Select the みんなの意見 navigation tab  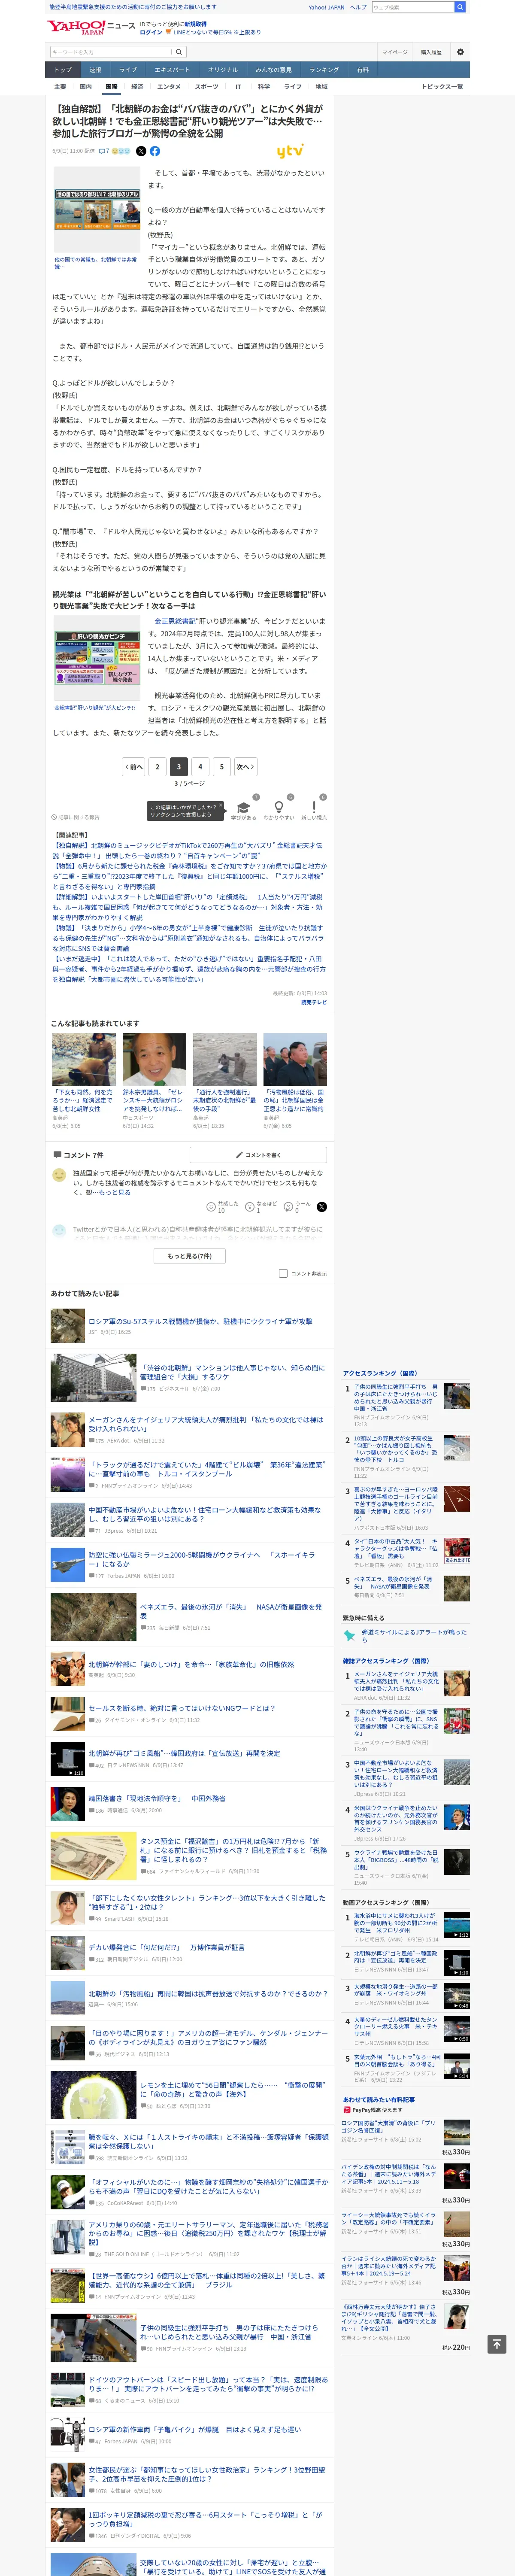(274, 70)
